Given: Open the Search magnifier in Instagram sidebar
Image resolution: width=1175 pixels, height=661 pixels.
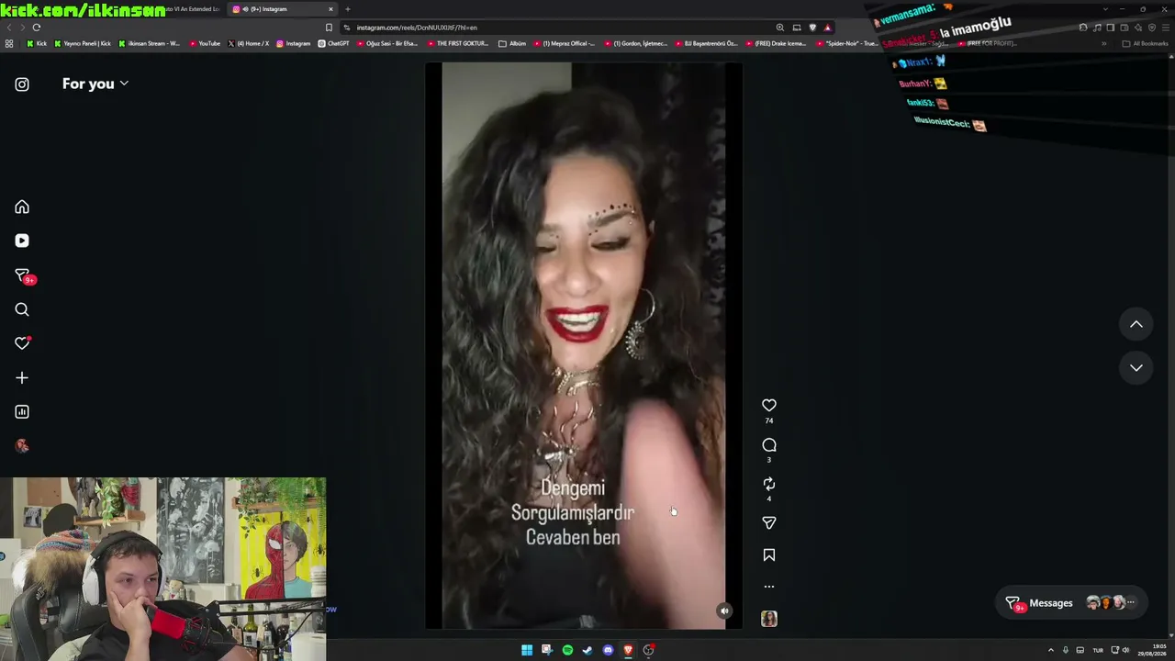Looking at the screenshot, I should [x=22, y=309].
